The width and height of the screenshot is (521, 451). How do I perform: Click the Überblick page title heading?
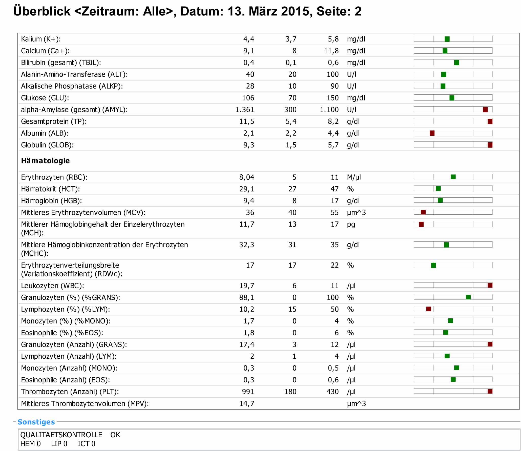pos(187,11)
